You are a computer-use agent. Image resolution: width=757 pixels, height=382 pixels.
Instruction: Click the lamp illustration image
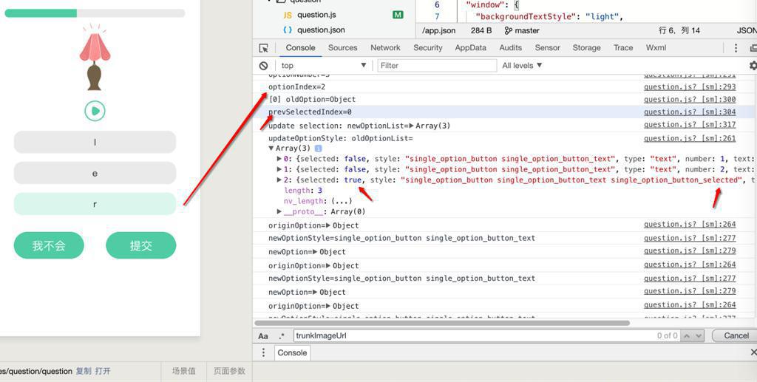[x=95, y=57]
